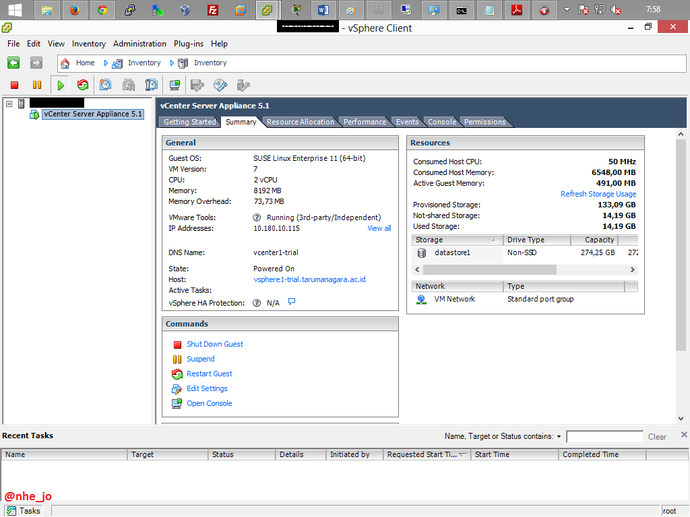
Task: Click the USB device connect toolbar icon
Action: tap(243, 85)
